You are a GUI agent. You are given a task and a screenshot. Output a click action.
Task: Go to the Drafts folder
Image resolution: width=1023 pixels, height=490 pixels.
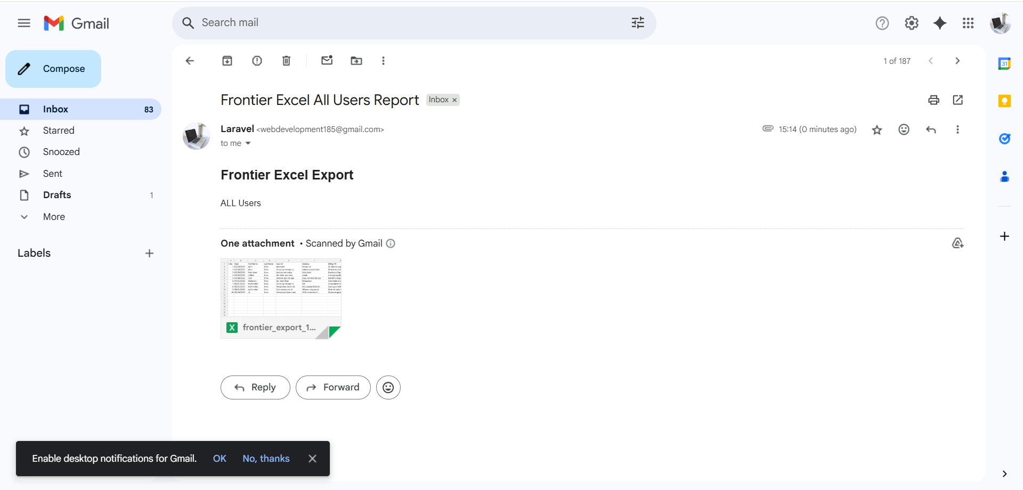[x=57, y=195]
